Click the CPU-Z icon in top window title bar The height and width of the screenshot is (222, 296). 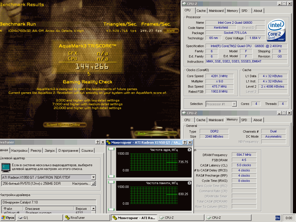(x=184, y=4)
